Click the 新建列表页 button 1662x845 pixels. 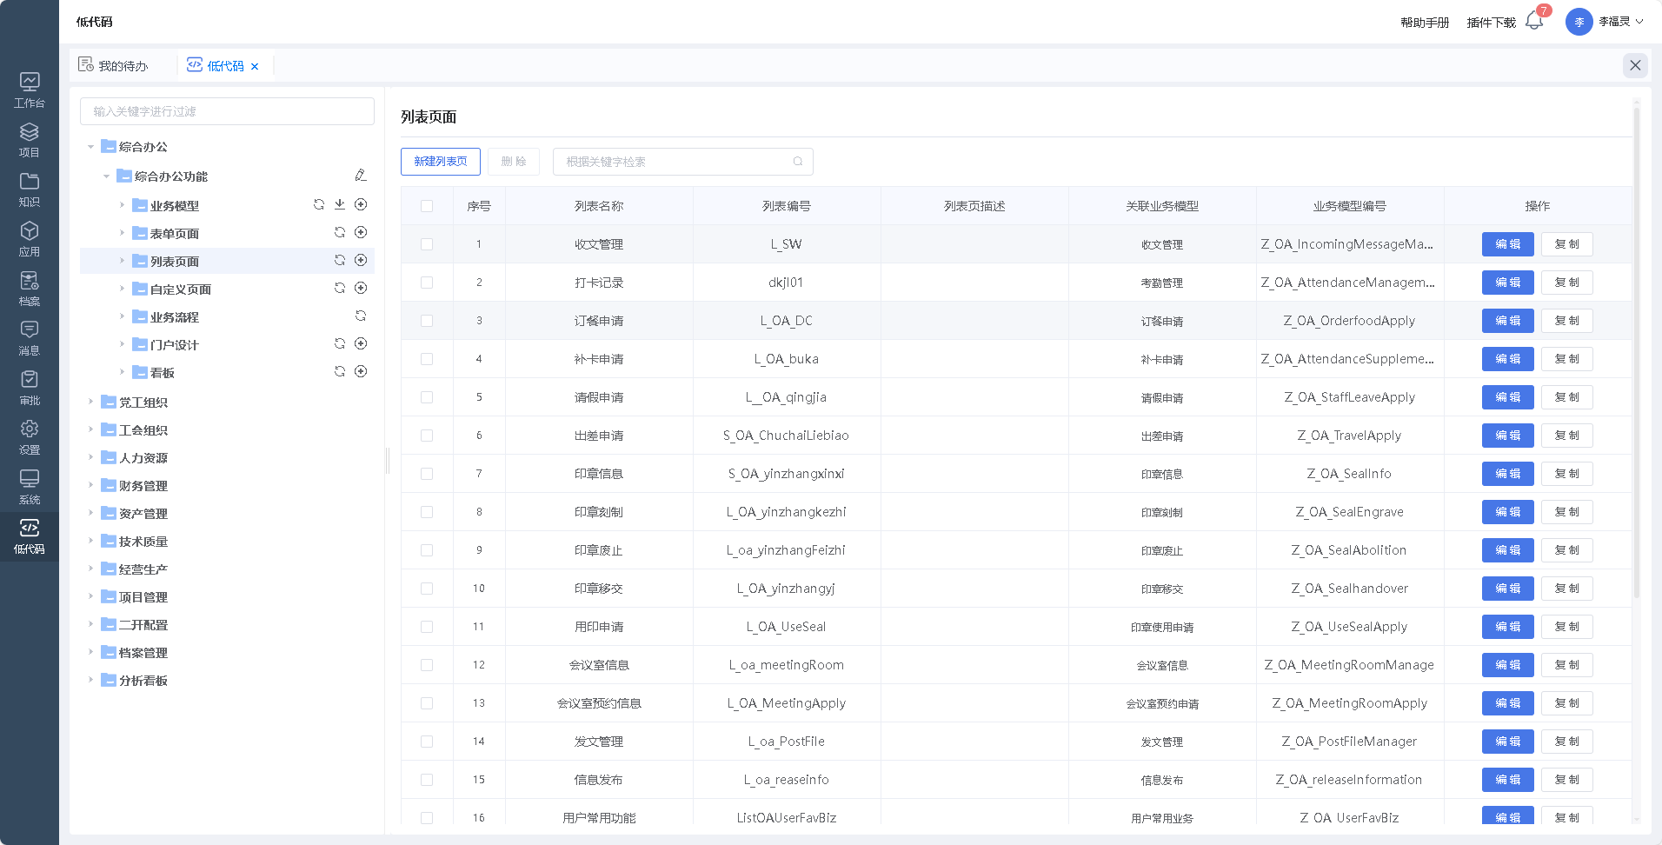[x=441, y=162]
